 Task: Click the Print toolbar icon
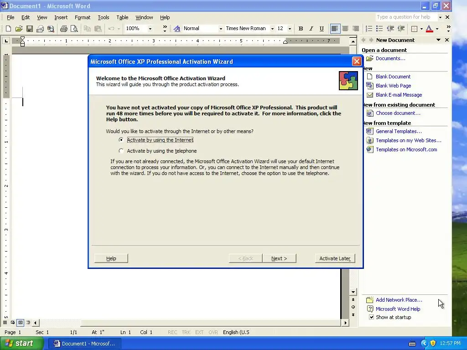point(63,29)
